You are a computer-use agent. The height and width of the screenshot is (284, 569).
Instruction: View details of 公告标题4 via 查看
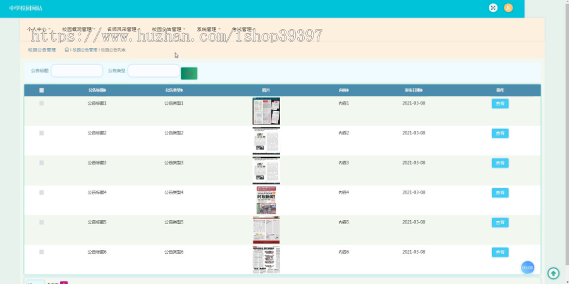coord(500,192)
